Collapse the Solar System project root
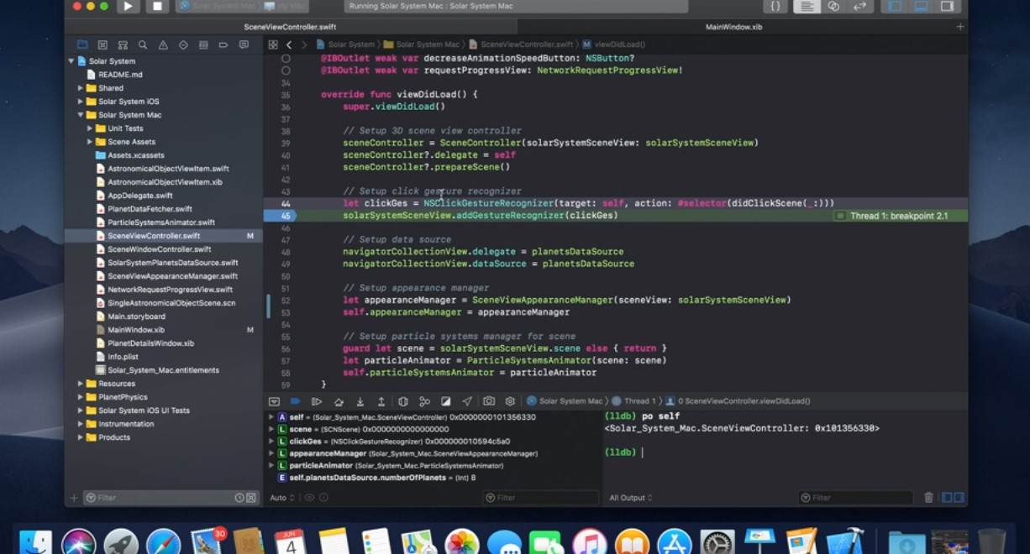 pyautogui.click(x=71, y=61)
